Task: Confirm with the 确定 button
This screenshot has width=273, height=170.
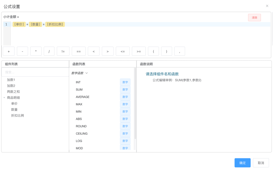Action: [x=242, y=163]
